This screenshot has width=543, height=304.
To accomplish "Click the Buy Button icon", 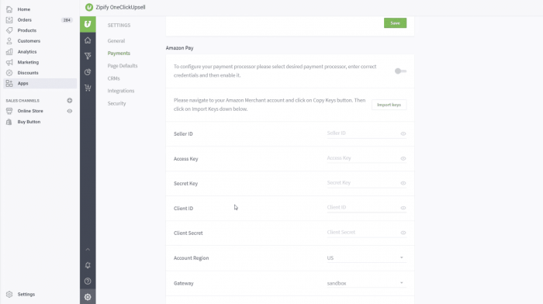I will pyautogui.click(x=9, y=122).
